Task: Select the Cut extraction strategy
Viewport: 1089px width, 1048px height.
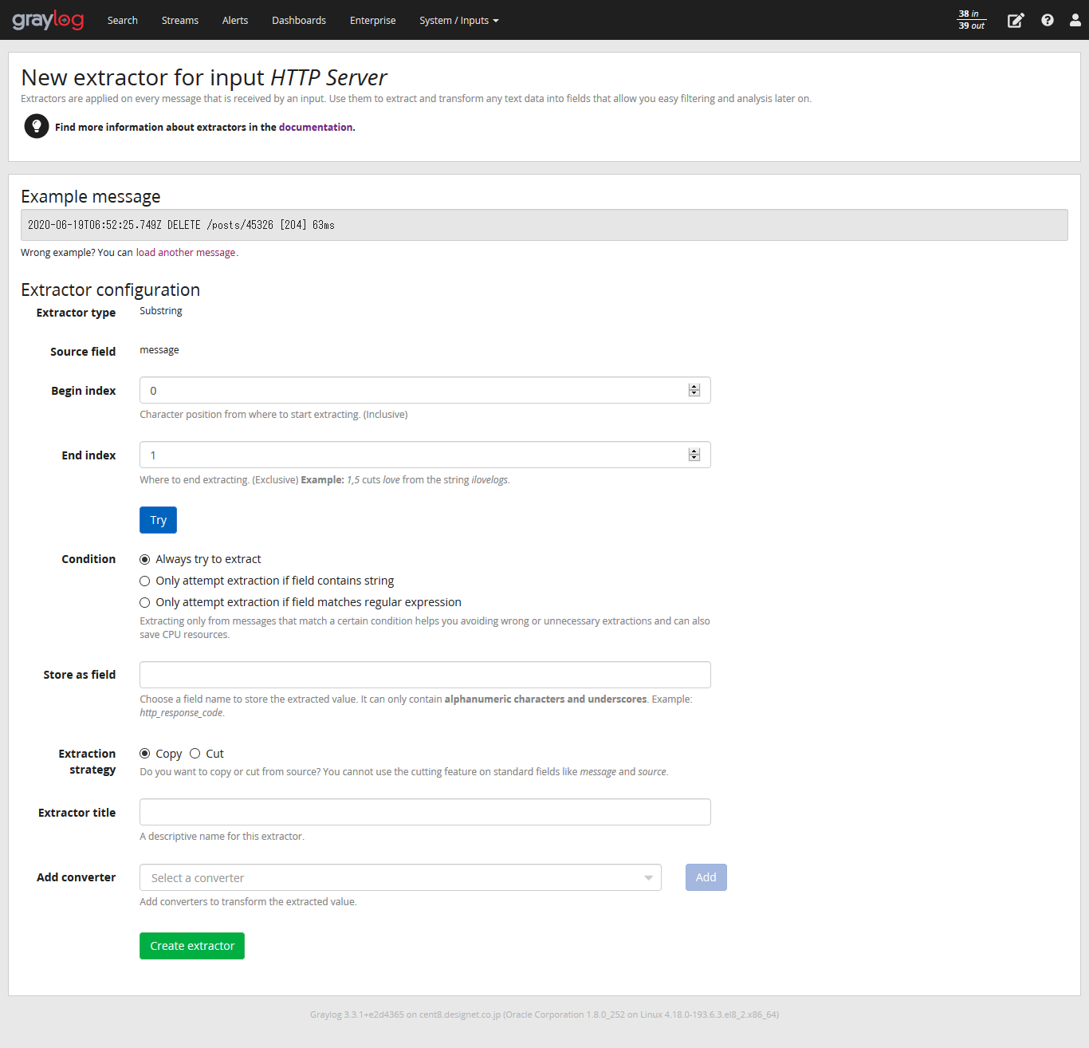Action: tap(195, 754)
